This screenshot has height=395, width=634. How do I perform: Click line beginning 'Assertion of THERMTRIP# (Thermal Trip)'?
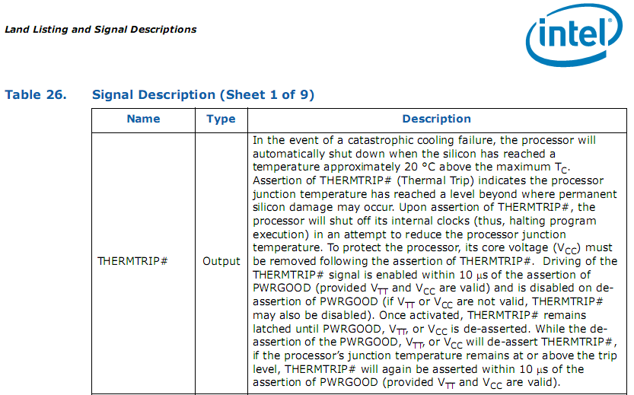(x=429, y=180)
